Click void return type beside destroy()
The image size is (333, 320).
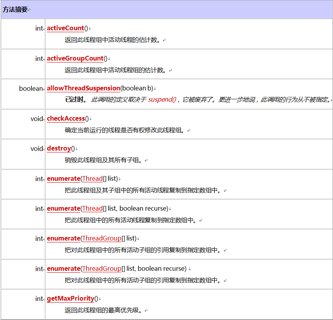[x=37, y=149]
